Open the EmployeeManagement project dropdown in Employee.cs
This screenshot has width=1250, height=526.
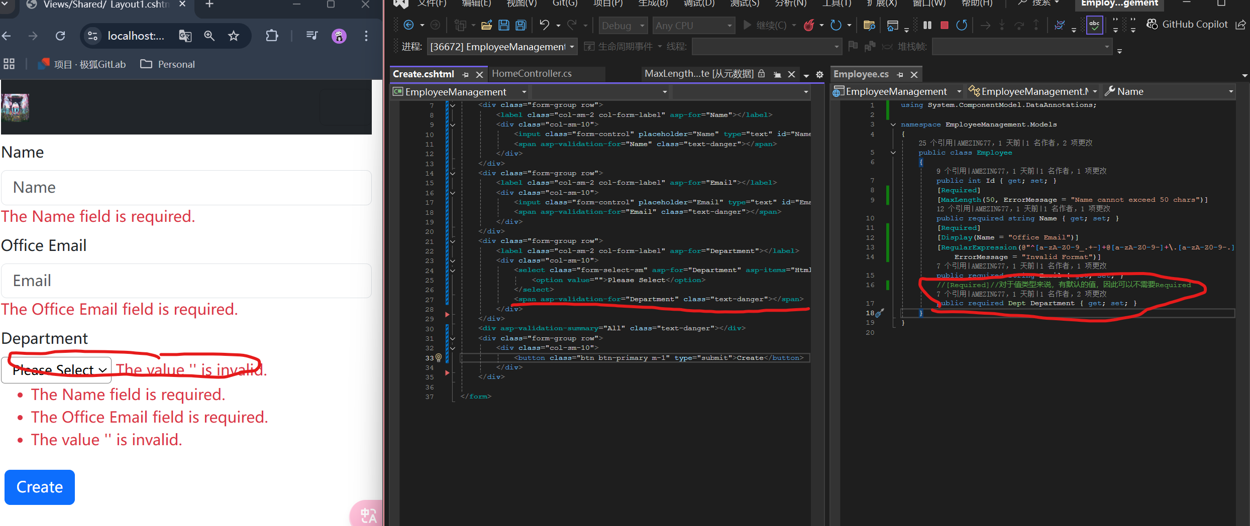click(897, 91)
